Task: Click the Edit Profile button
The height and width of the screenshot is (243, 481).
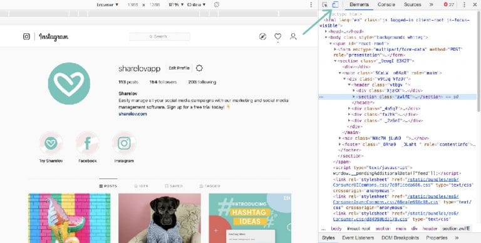Action: [x=179, y=68]
